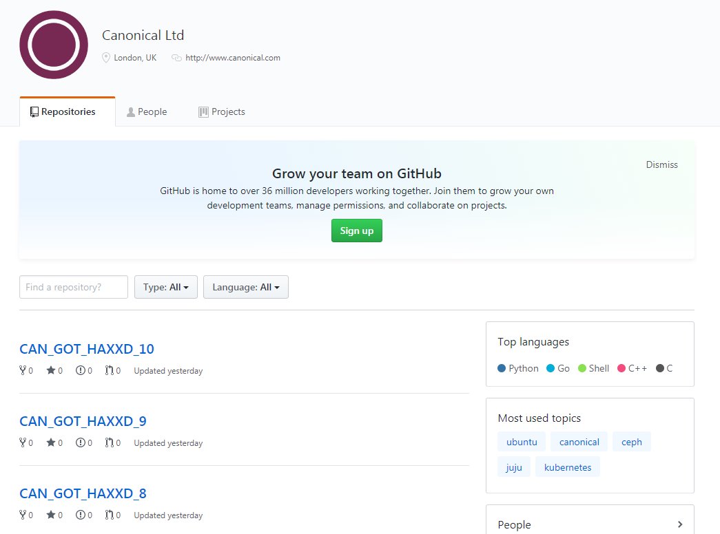
Task: Open the CAN_GOT_HAXXD_10 repository
Action: (87, 349)
